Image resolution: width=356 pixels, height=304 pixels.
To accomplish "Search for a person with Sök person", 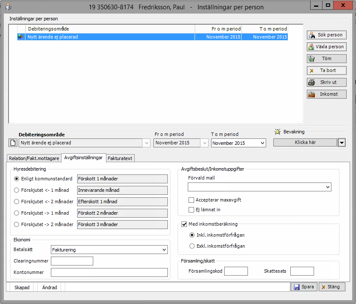I will [326, 35].
